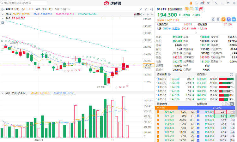
Task: Set a price alert via bell icon
Action: (x=213, y=19)
